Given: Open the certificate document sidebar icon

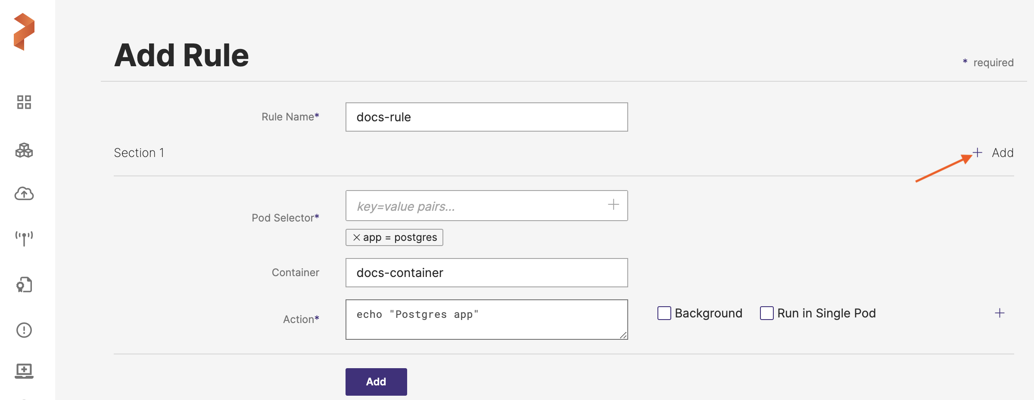Looking at the screenshot, I should (x=24, y=285).
